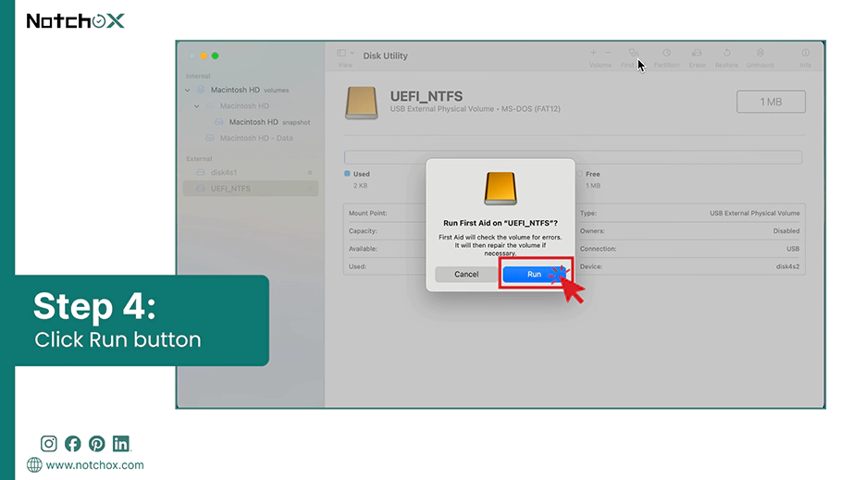Image resolution: width=853 pixels, height=480 pixels.
Task: Select the Partition toolbar icon
Action: pyautogui.click(x=666, y=57)
